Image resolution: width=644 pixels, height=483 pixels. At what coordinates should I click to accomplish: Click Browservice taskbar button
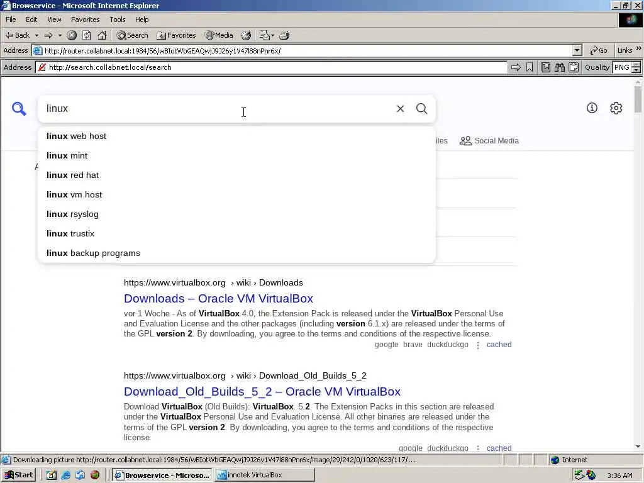coord(163,475)
